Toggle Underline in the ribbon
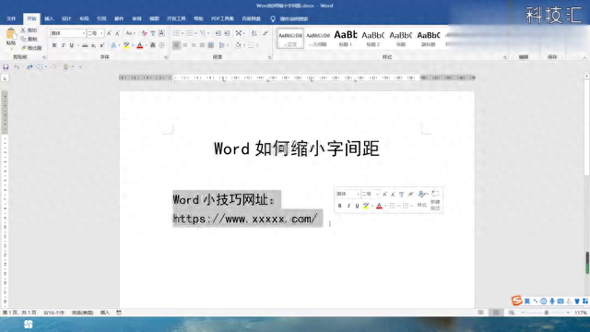 [72, 45]
